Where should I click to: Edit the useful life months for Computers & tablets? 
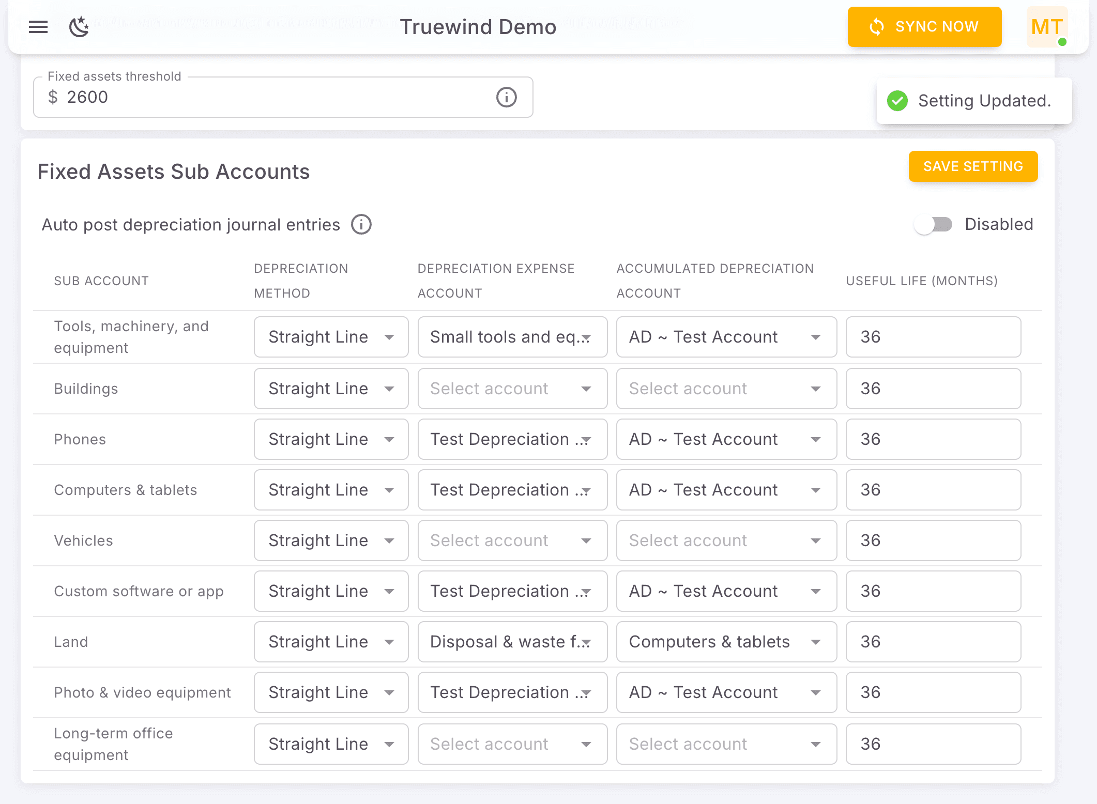933,490
